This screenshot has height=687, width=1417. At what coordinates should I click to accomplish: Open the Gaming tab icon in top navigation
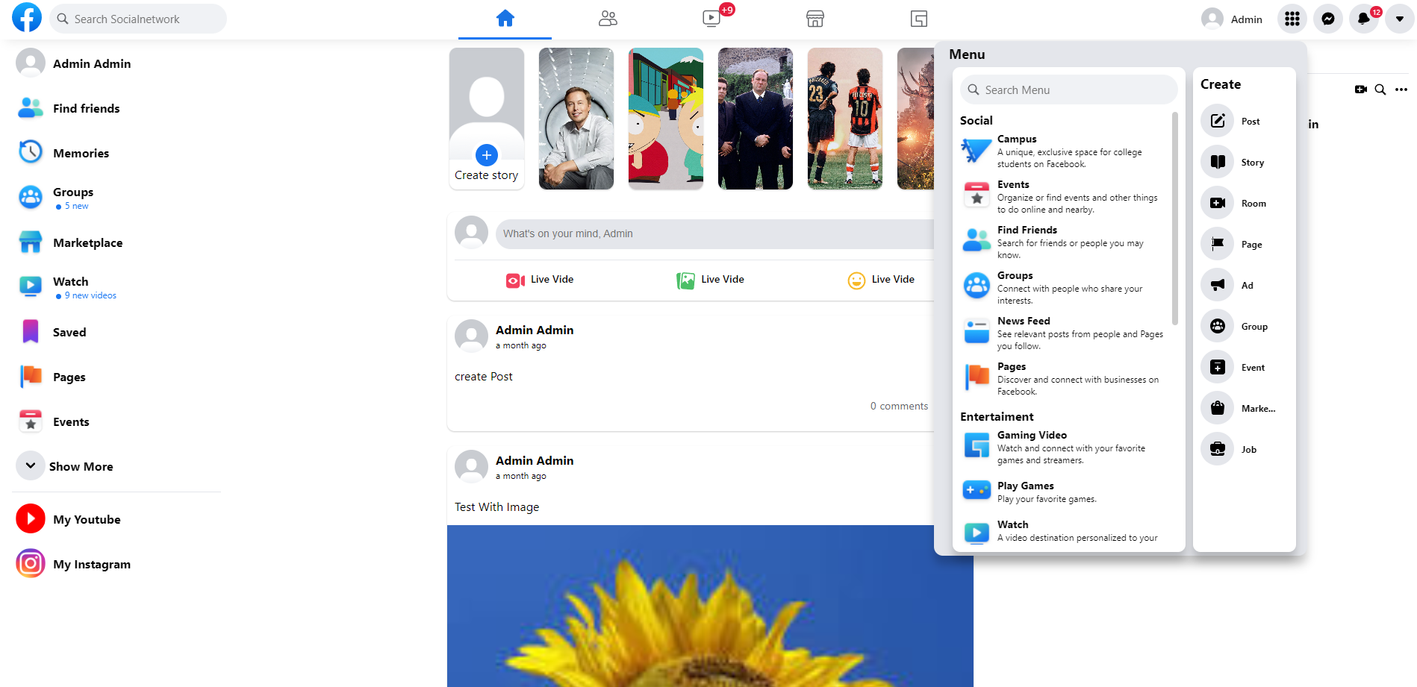(919, 19)
